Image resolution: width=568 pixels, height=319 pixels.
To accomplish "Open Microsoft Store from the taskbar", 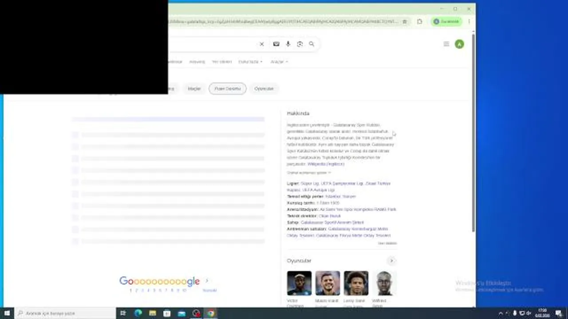I will click(167, 313).
